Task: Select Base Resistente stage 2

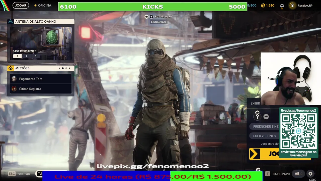Action: [26, 56]
